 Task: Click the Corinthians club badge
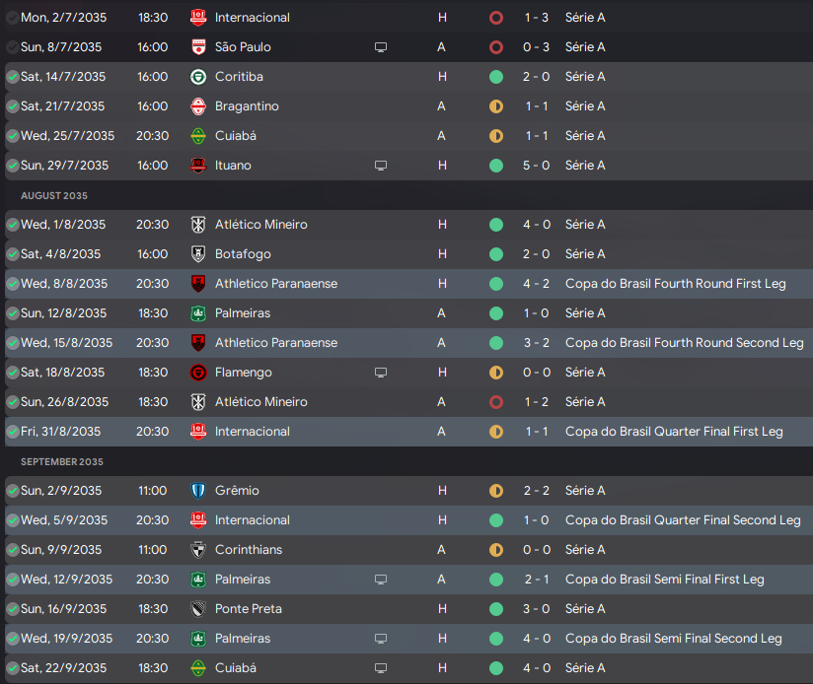pyautogui.click(x=198, y=550)
